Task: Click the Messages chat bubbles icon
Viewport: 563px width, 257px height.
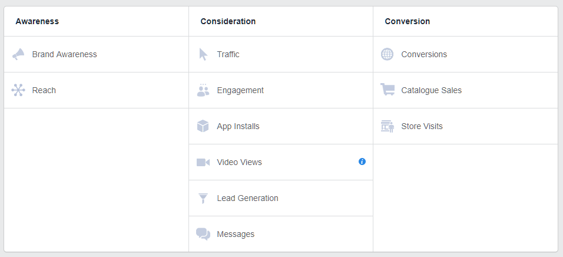Action: (203, 234)
